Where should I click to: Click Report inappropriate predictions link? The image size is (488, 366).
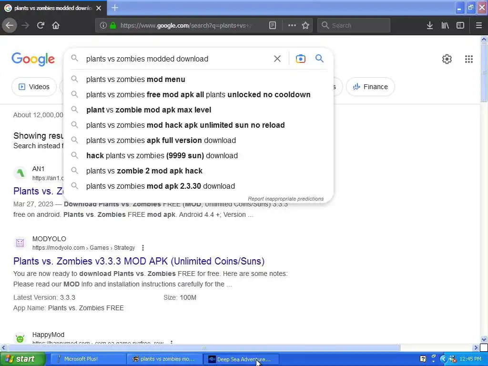[286, 199]
